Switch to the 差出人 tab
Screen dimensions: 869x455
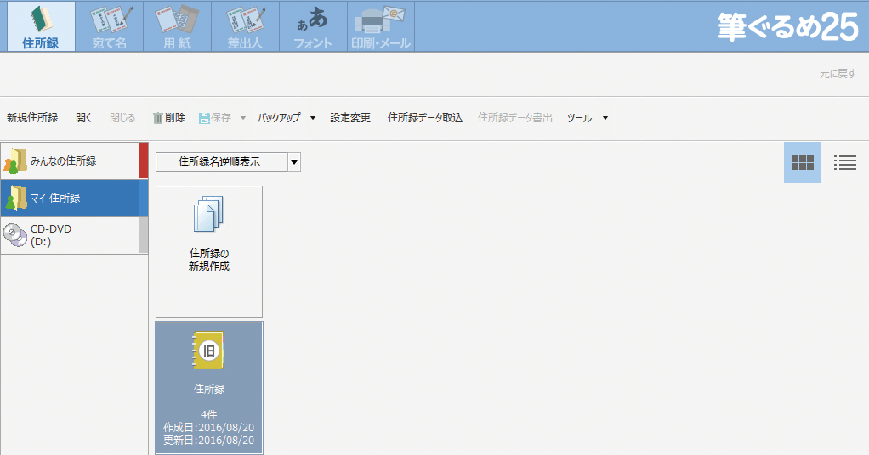(245, 26)
